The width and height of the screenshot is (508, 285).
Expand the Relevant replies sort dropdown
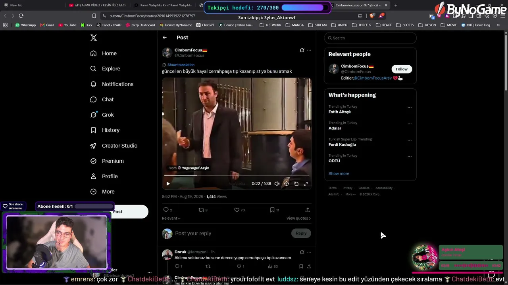[171, 218]
